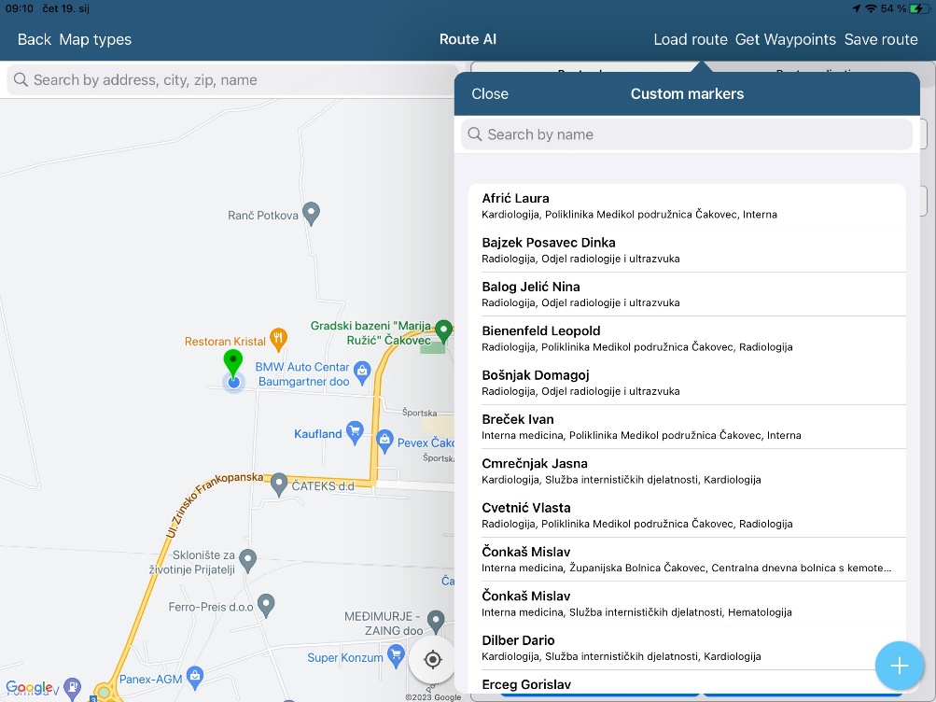
Task: Focus the Search by name field
Action: coord(687,134)
